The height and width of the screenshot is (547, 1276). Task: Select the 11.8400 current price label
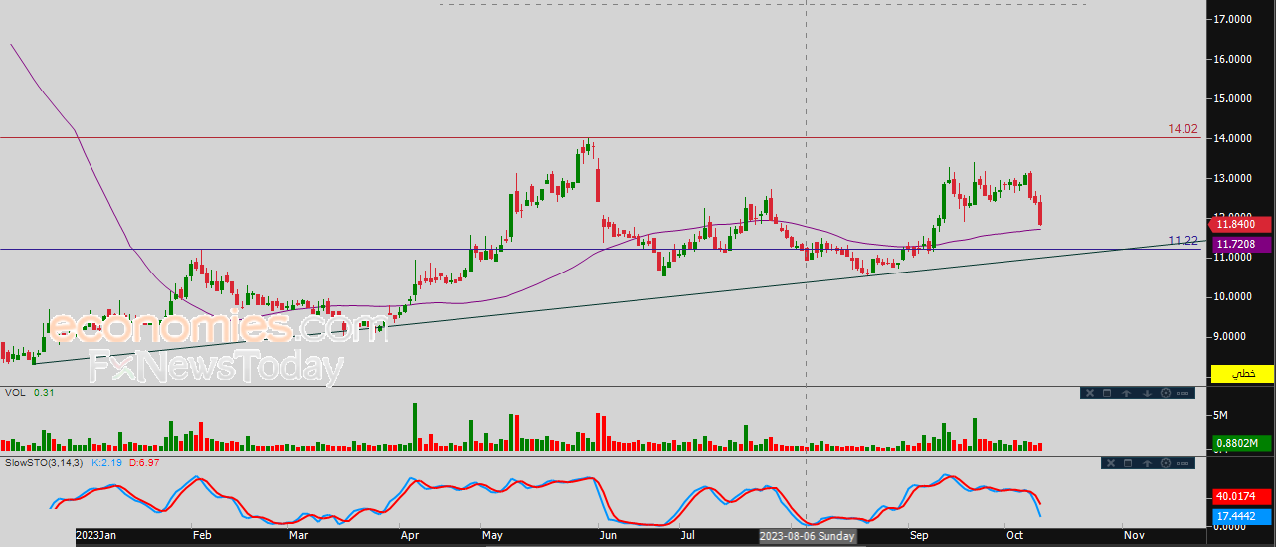[1242, 225]
